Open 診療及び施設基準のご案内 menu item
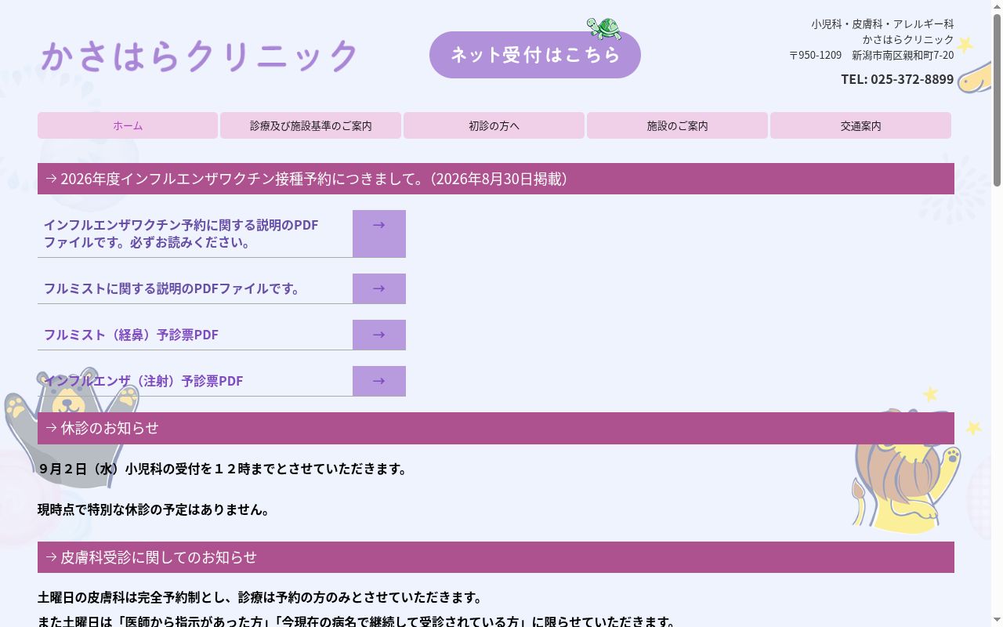The width and height of the screenshot is (1003, 627). point(311,125)
